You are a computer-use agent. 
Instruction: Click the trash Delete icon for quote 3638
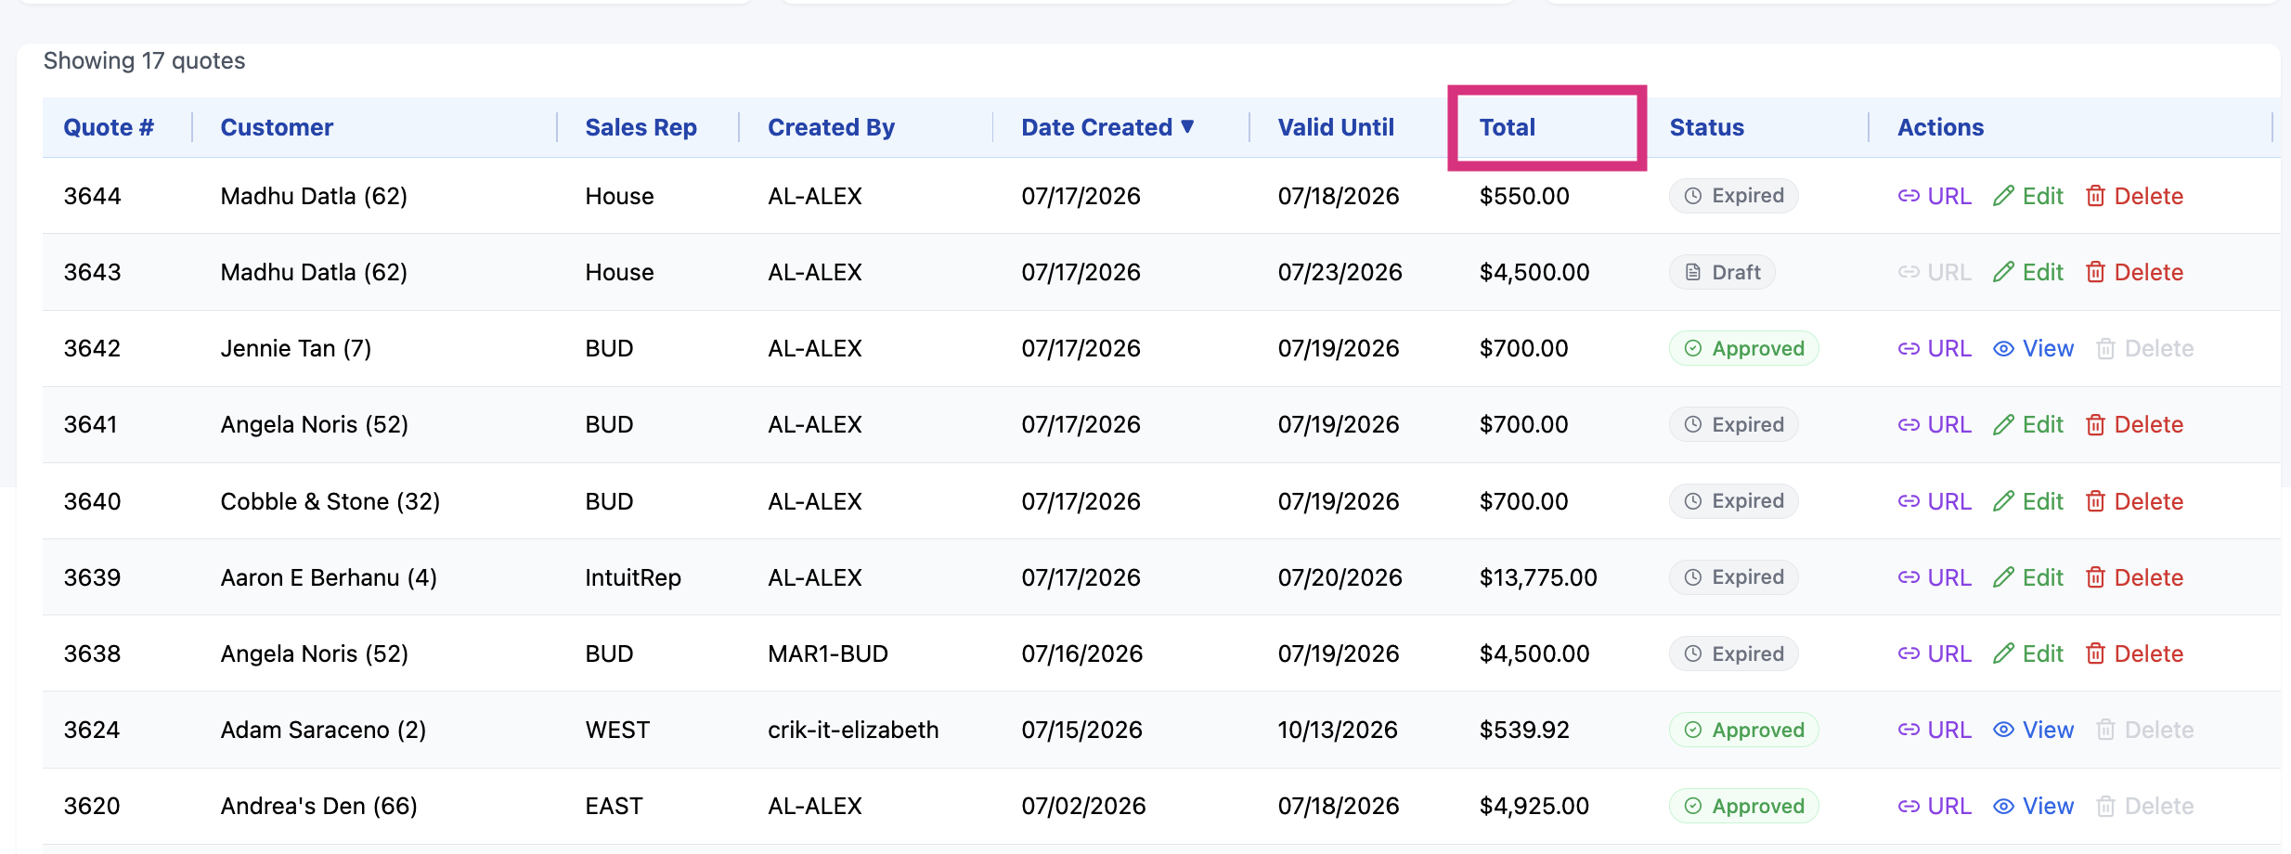point(2095,653)
